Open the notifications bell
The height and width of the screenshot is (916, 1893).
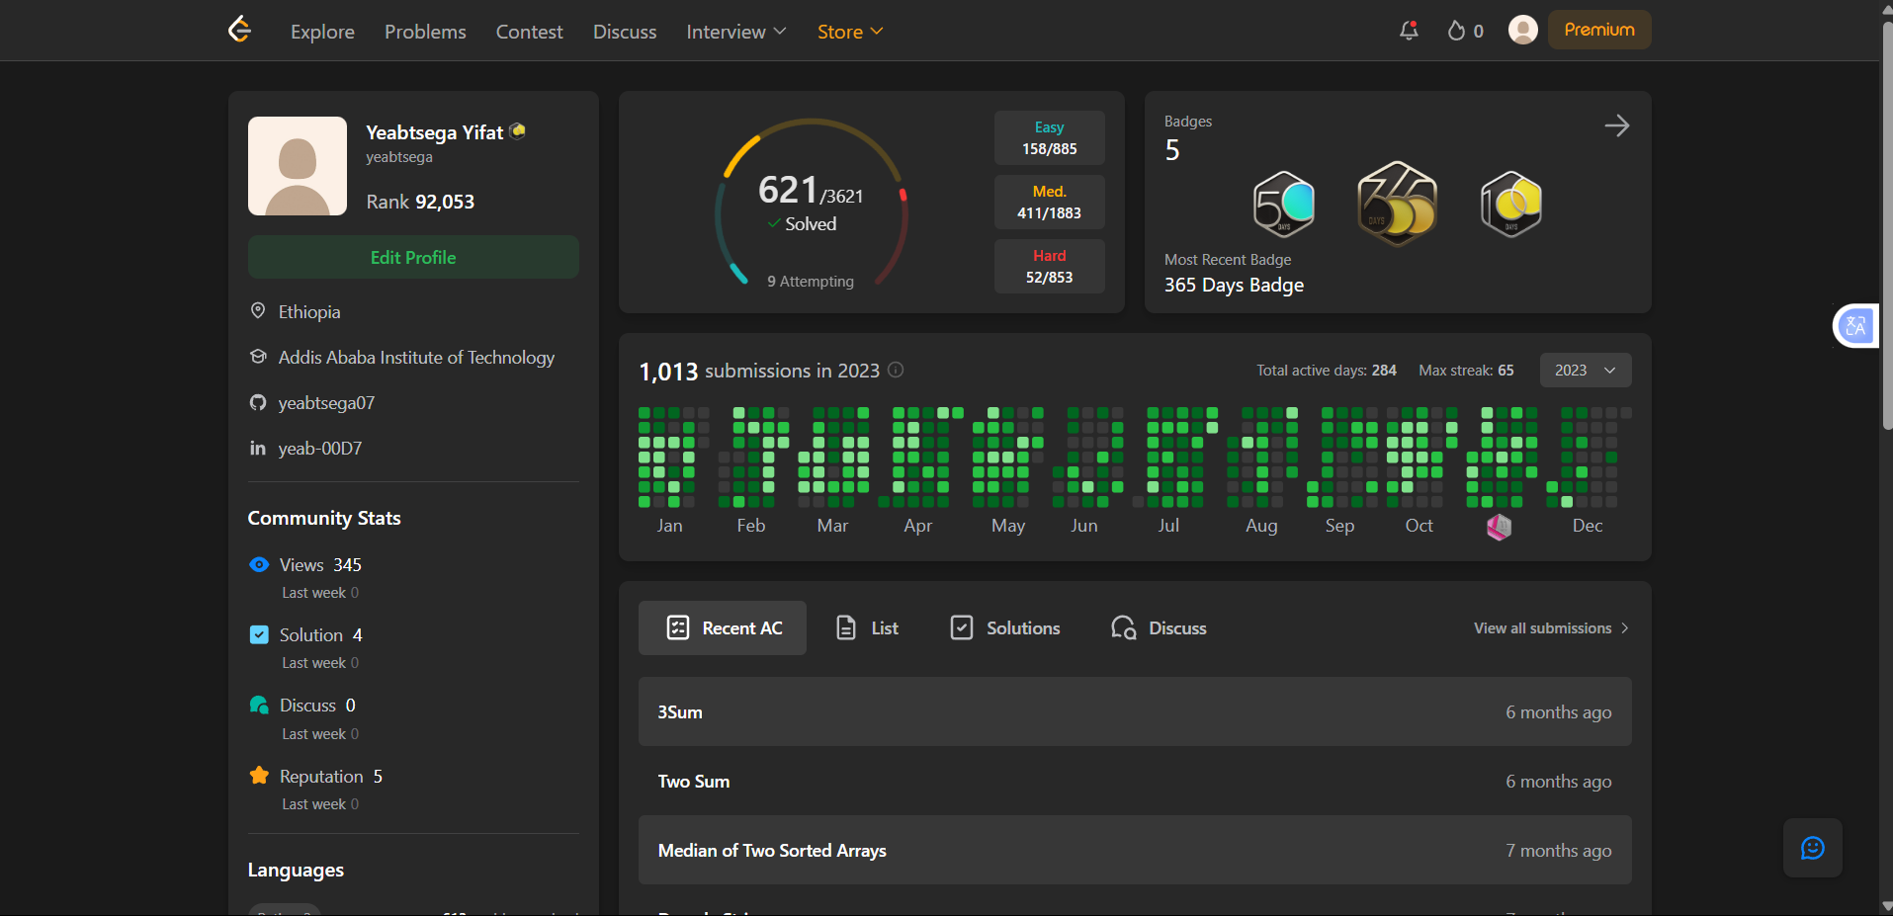[x=1409, y=31]
